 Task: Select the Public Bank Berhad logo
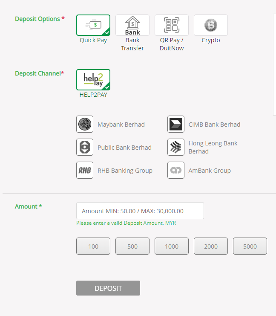(85, 147)
